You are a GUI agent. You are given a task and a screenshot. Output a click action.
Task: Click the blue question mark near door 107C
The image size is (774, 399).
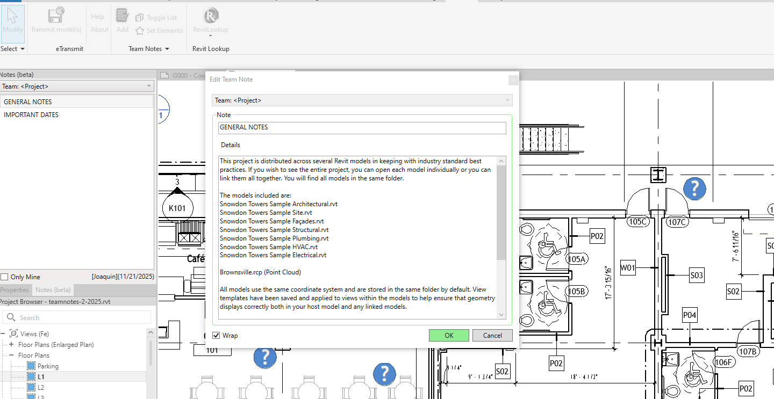pyautogui.click(x=694, y=188)
